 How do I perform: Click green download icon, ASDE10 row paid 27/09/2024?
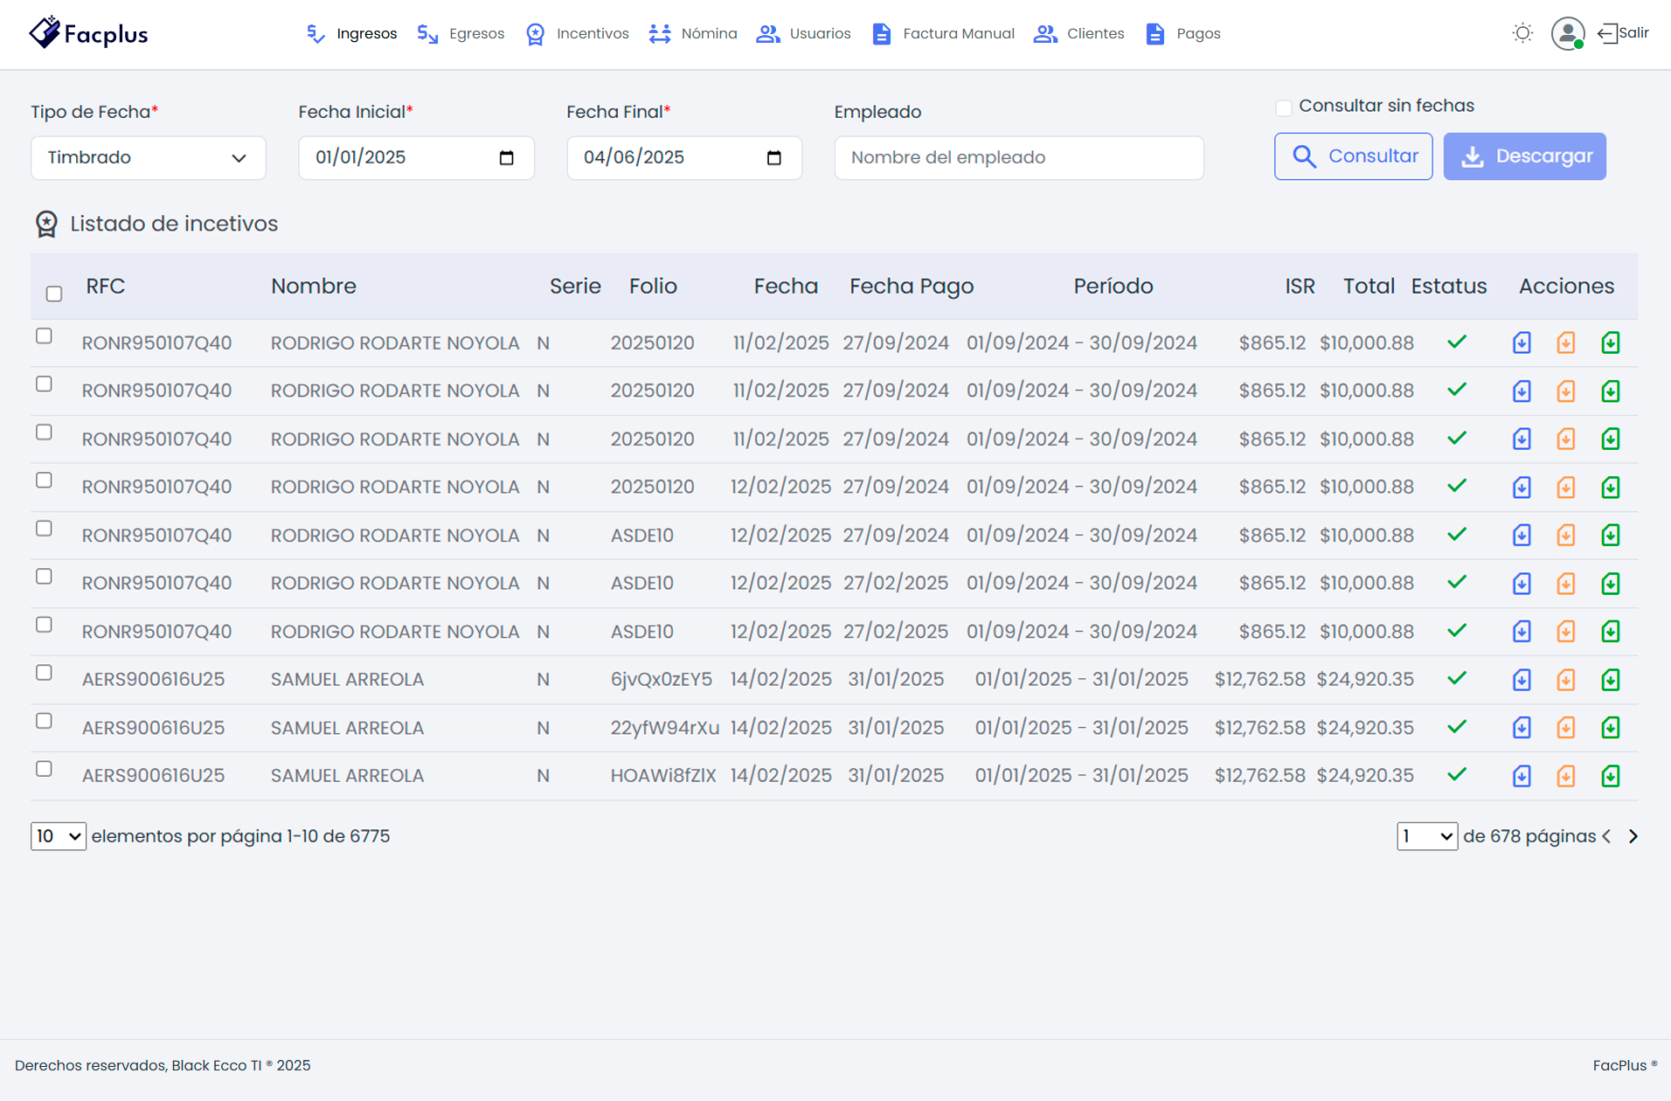click(x=1610, y=536)
